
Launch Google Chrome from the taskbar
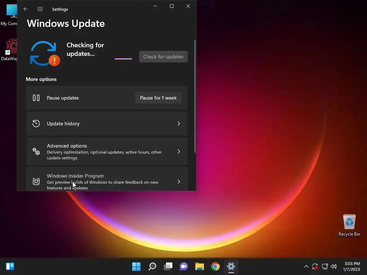coord(215,266)
